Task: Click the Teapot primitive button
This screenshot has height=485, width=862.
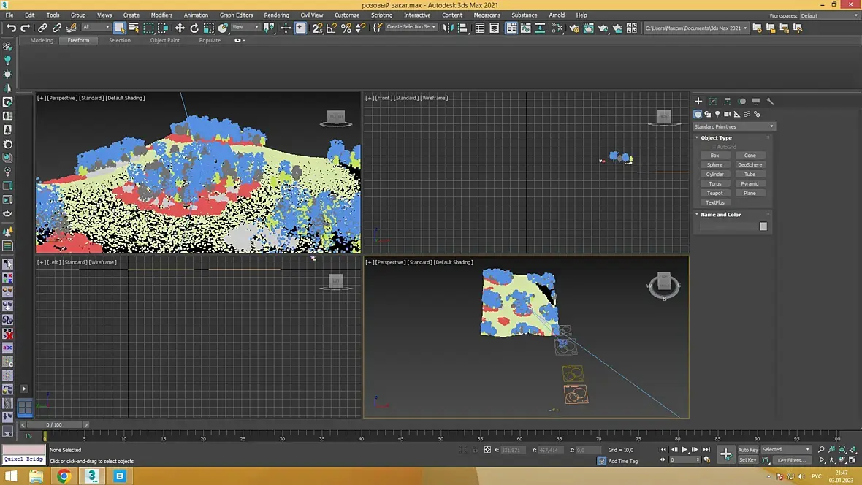Action: pos(714,193)
